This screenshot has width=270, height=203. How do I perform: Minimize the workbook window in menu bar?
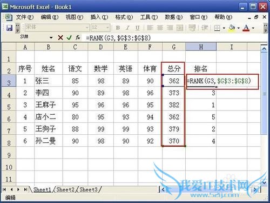coord(249,18)
